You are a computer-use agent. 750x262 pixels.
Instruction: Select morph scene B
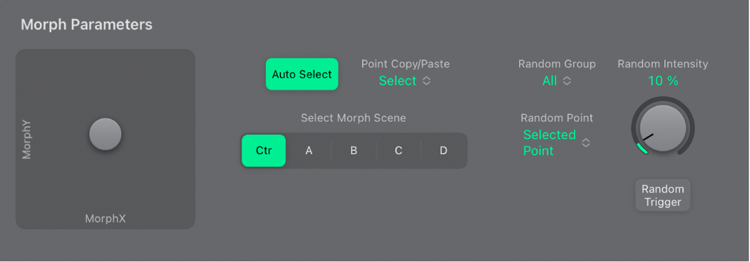coord(354,150)
